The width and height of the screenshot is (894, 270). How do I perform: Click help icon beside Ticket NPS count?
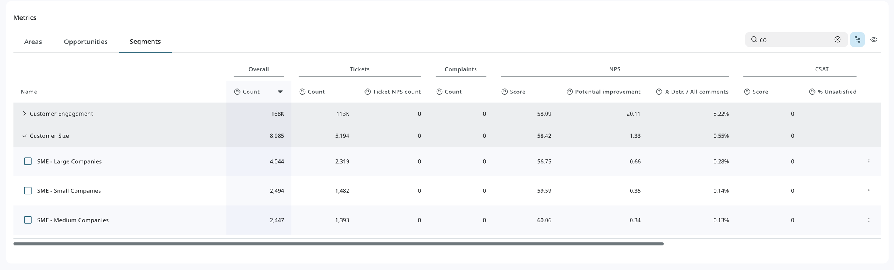pyautogui.click(x=367, y=92)
